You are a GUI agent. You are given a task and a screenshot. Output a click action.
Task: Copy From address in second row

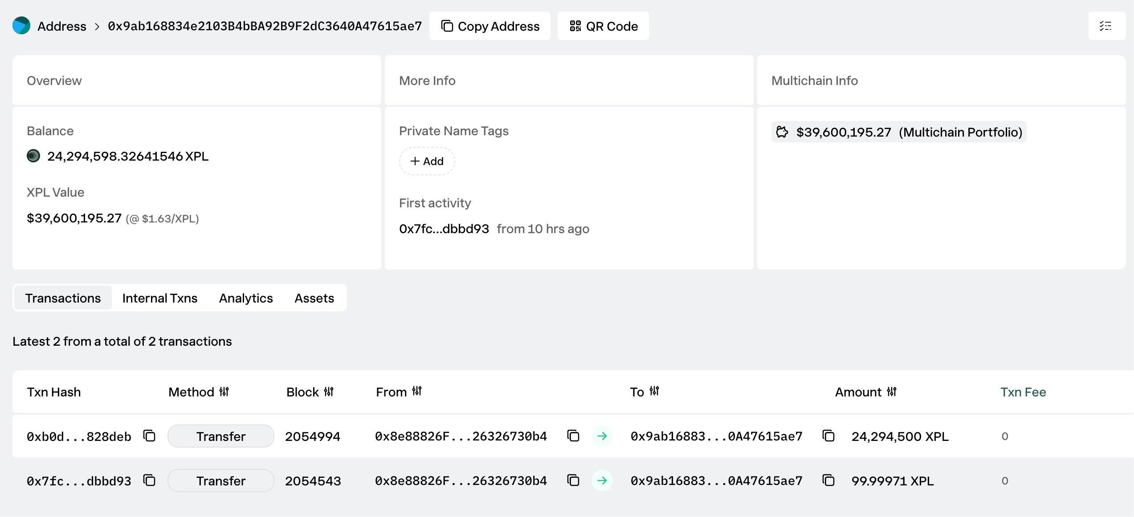click(x=573, y=481)
